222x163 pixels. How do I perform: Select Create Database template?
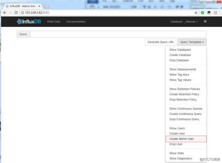[x=180, y=55]
